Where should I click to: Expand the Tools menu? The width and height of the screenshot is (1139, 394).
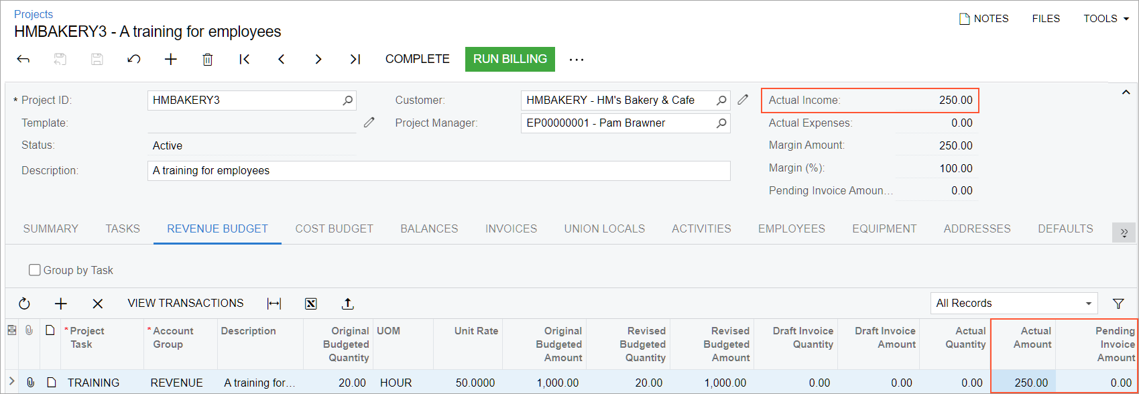point(1105,19)
